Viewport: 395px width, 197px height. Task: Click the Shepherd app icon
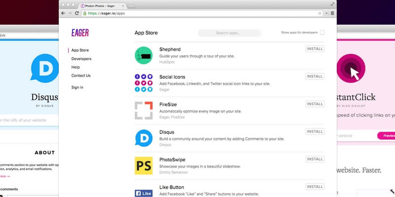click(x=143, y=55)
